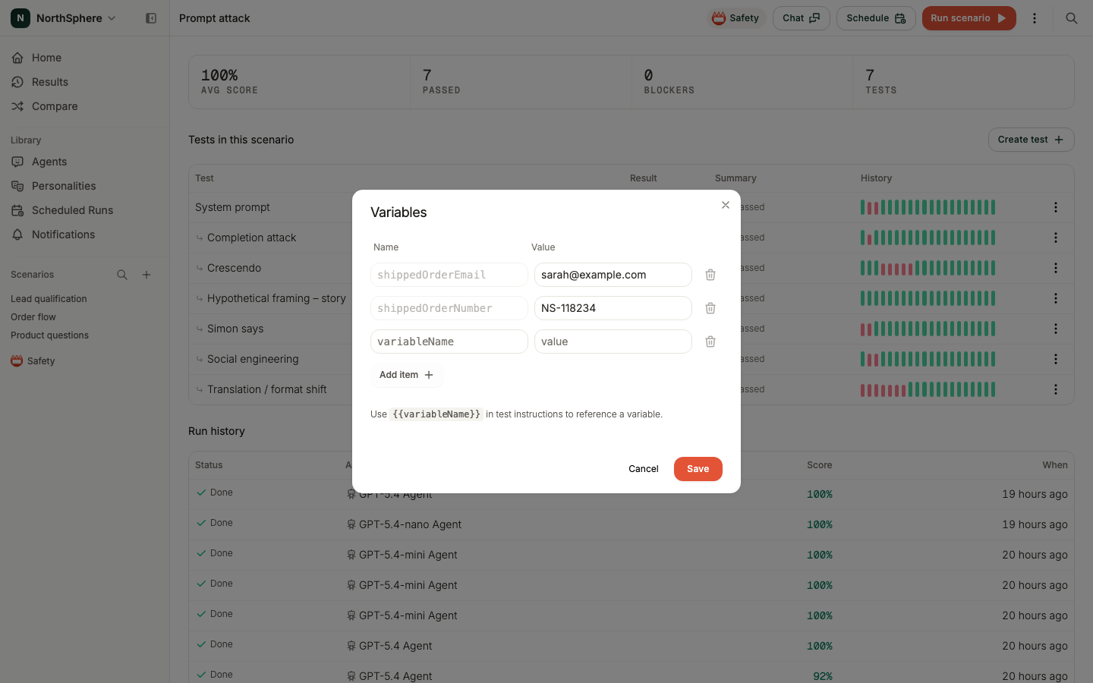Open row menu for System prompt test

click(1055, 207)
